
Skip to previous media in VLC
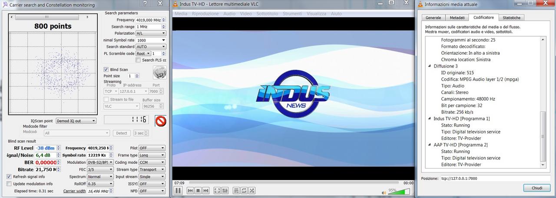[x=190, y=190]
